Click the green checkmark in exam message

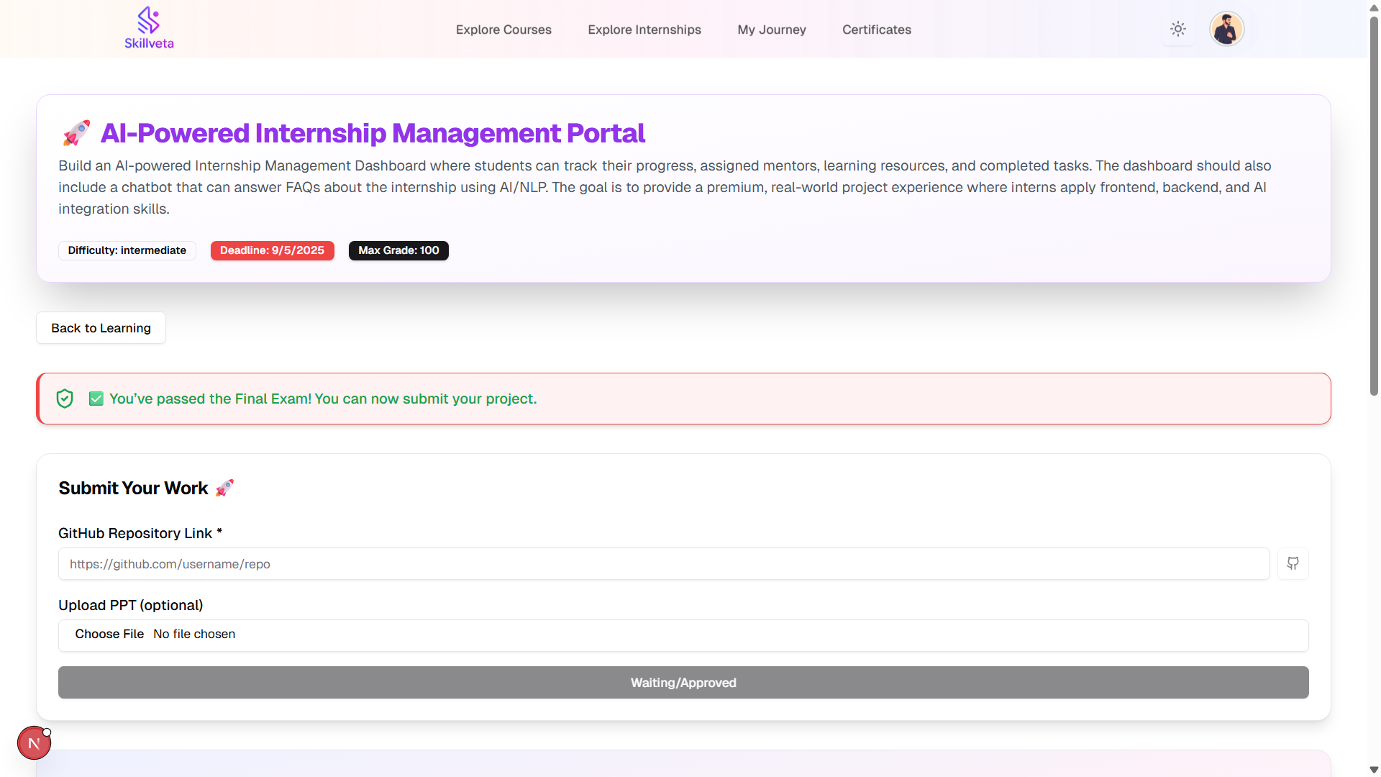[96, 399]
